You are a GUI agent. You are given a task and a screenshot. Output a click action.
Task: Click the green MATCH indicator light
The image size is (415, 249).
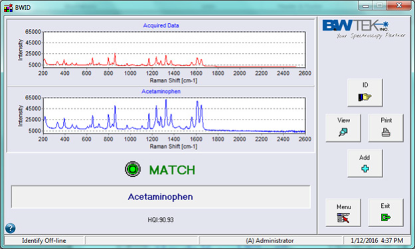tap(133, 169)
